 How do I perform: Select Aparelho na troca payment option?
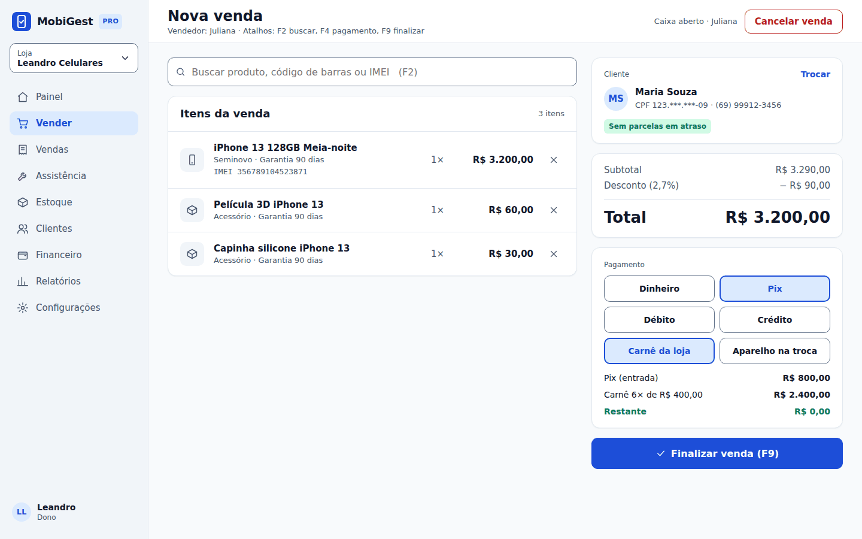pyautogui.click(x=775, y=351)
